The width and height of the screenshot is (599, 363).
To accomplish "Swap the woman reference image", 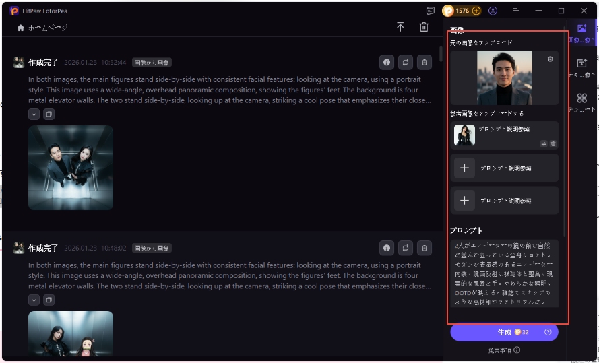I will (x=543, y=143).
